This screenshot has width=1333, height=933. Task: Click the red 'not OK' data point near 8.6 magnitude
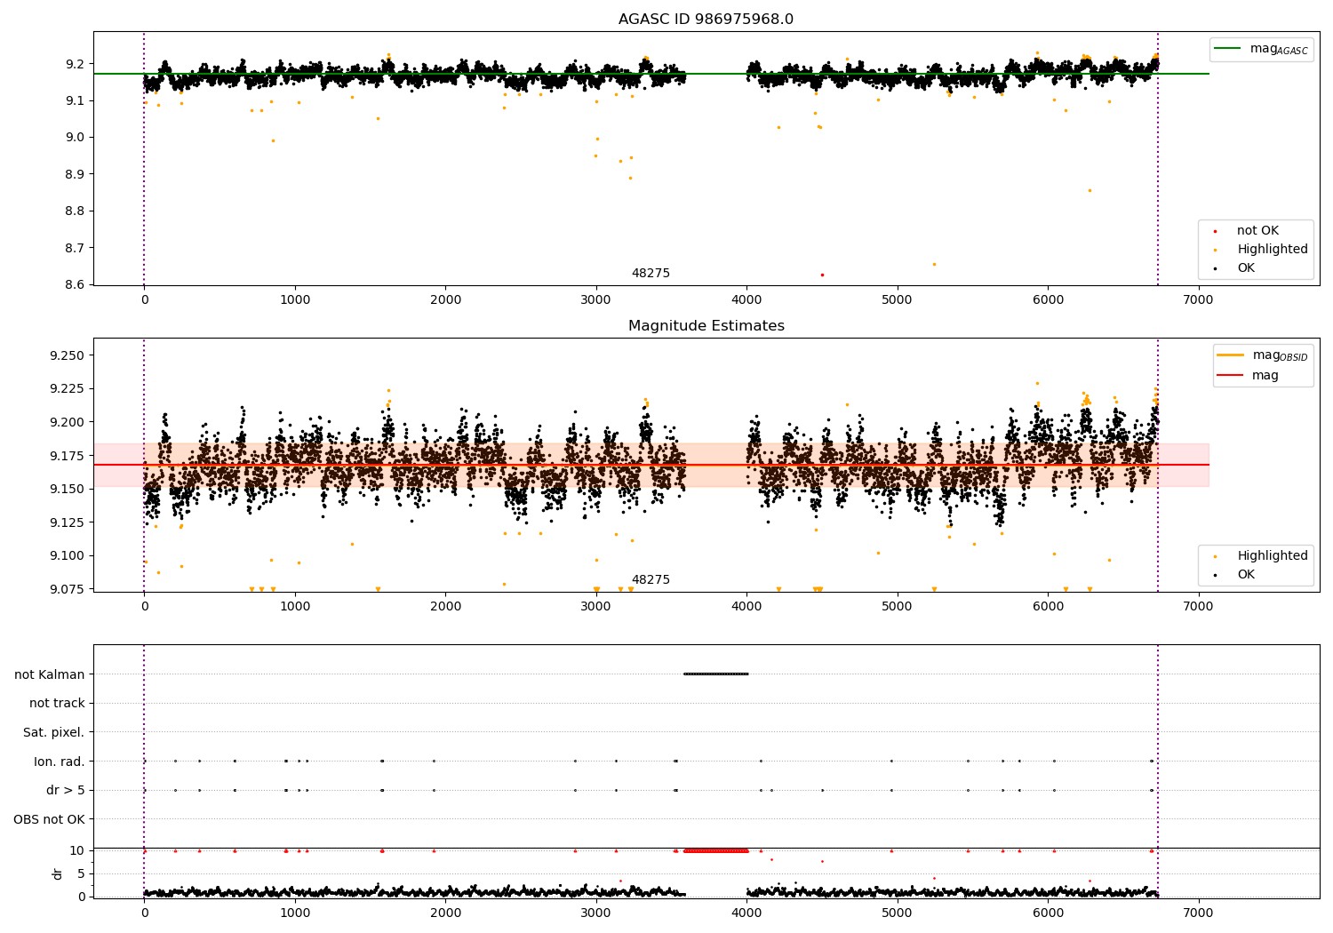click(x=822, y=275)
